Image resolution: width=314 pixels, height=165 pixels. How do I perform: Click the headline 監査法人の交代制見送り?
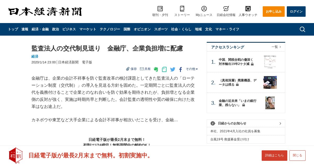(x=107, y=48)
